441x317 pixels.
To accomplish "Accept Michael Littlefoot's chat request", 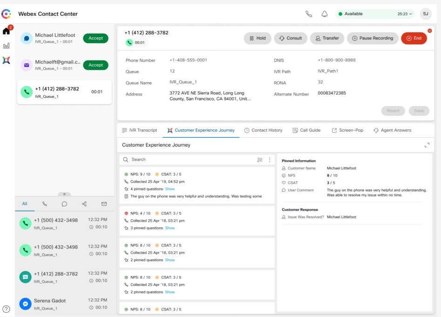I will pos(95,38).
